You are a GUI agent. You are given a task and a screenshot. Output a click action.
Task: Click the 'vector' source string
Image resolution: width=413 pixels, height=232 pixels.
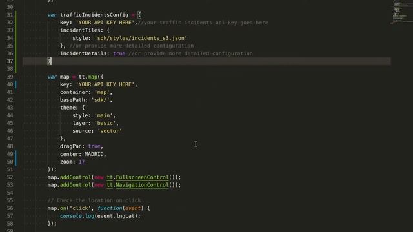coord(110,131)
